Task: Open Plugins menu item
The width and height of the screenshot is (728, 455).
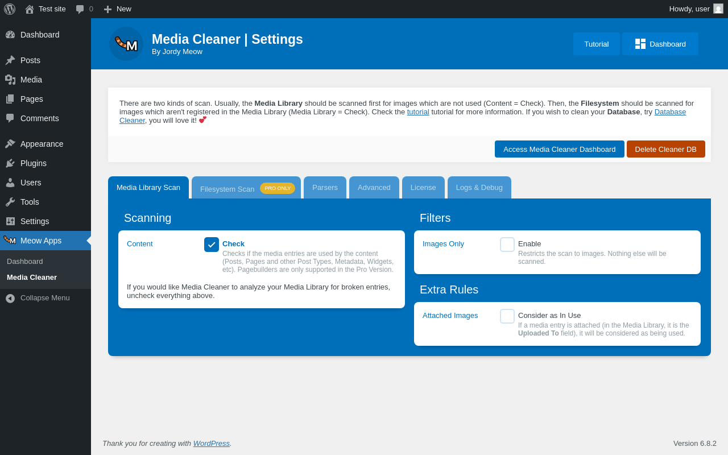Action: click(x=45, y=163)
